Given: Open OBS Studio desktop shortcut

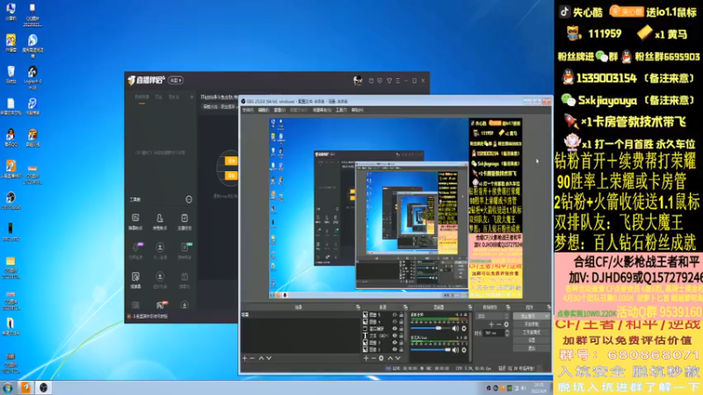Looking at the screenshot, I should click(11, 200).
